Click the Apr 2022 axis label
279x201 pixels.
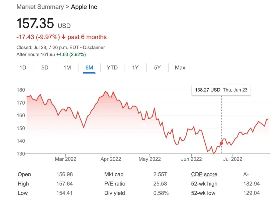click(x=111, y=159)
